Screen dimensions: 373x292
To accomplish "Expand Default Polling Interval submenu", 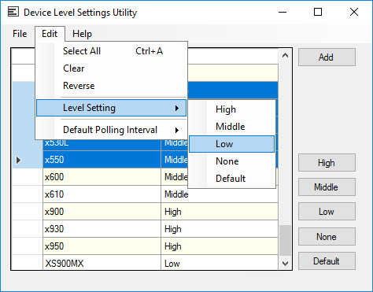I will pyautogui.click(x=111, y=130).
